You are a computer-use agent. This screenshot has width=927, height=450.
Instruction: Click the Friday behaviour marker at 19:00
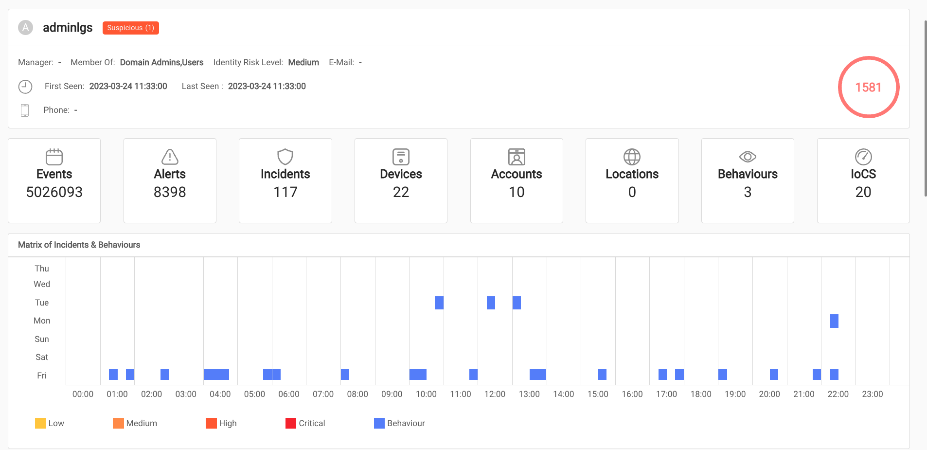[723, 375]
